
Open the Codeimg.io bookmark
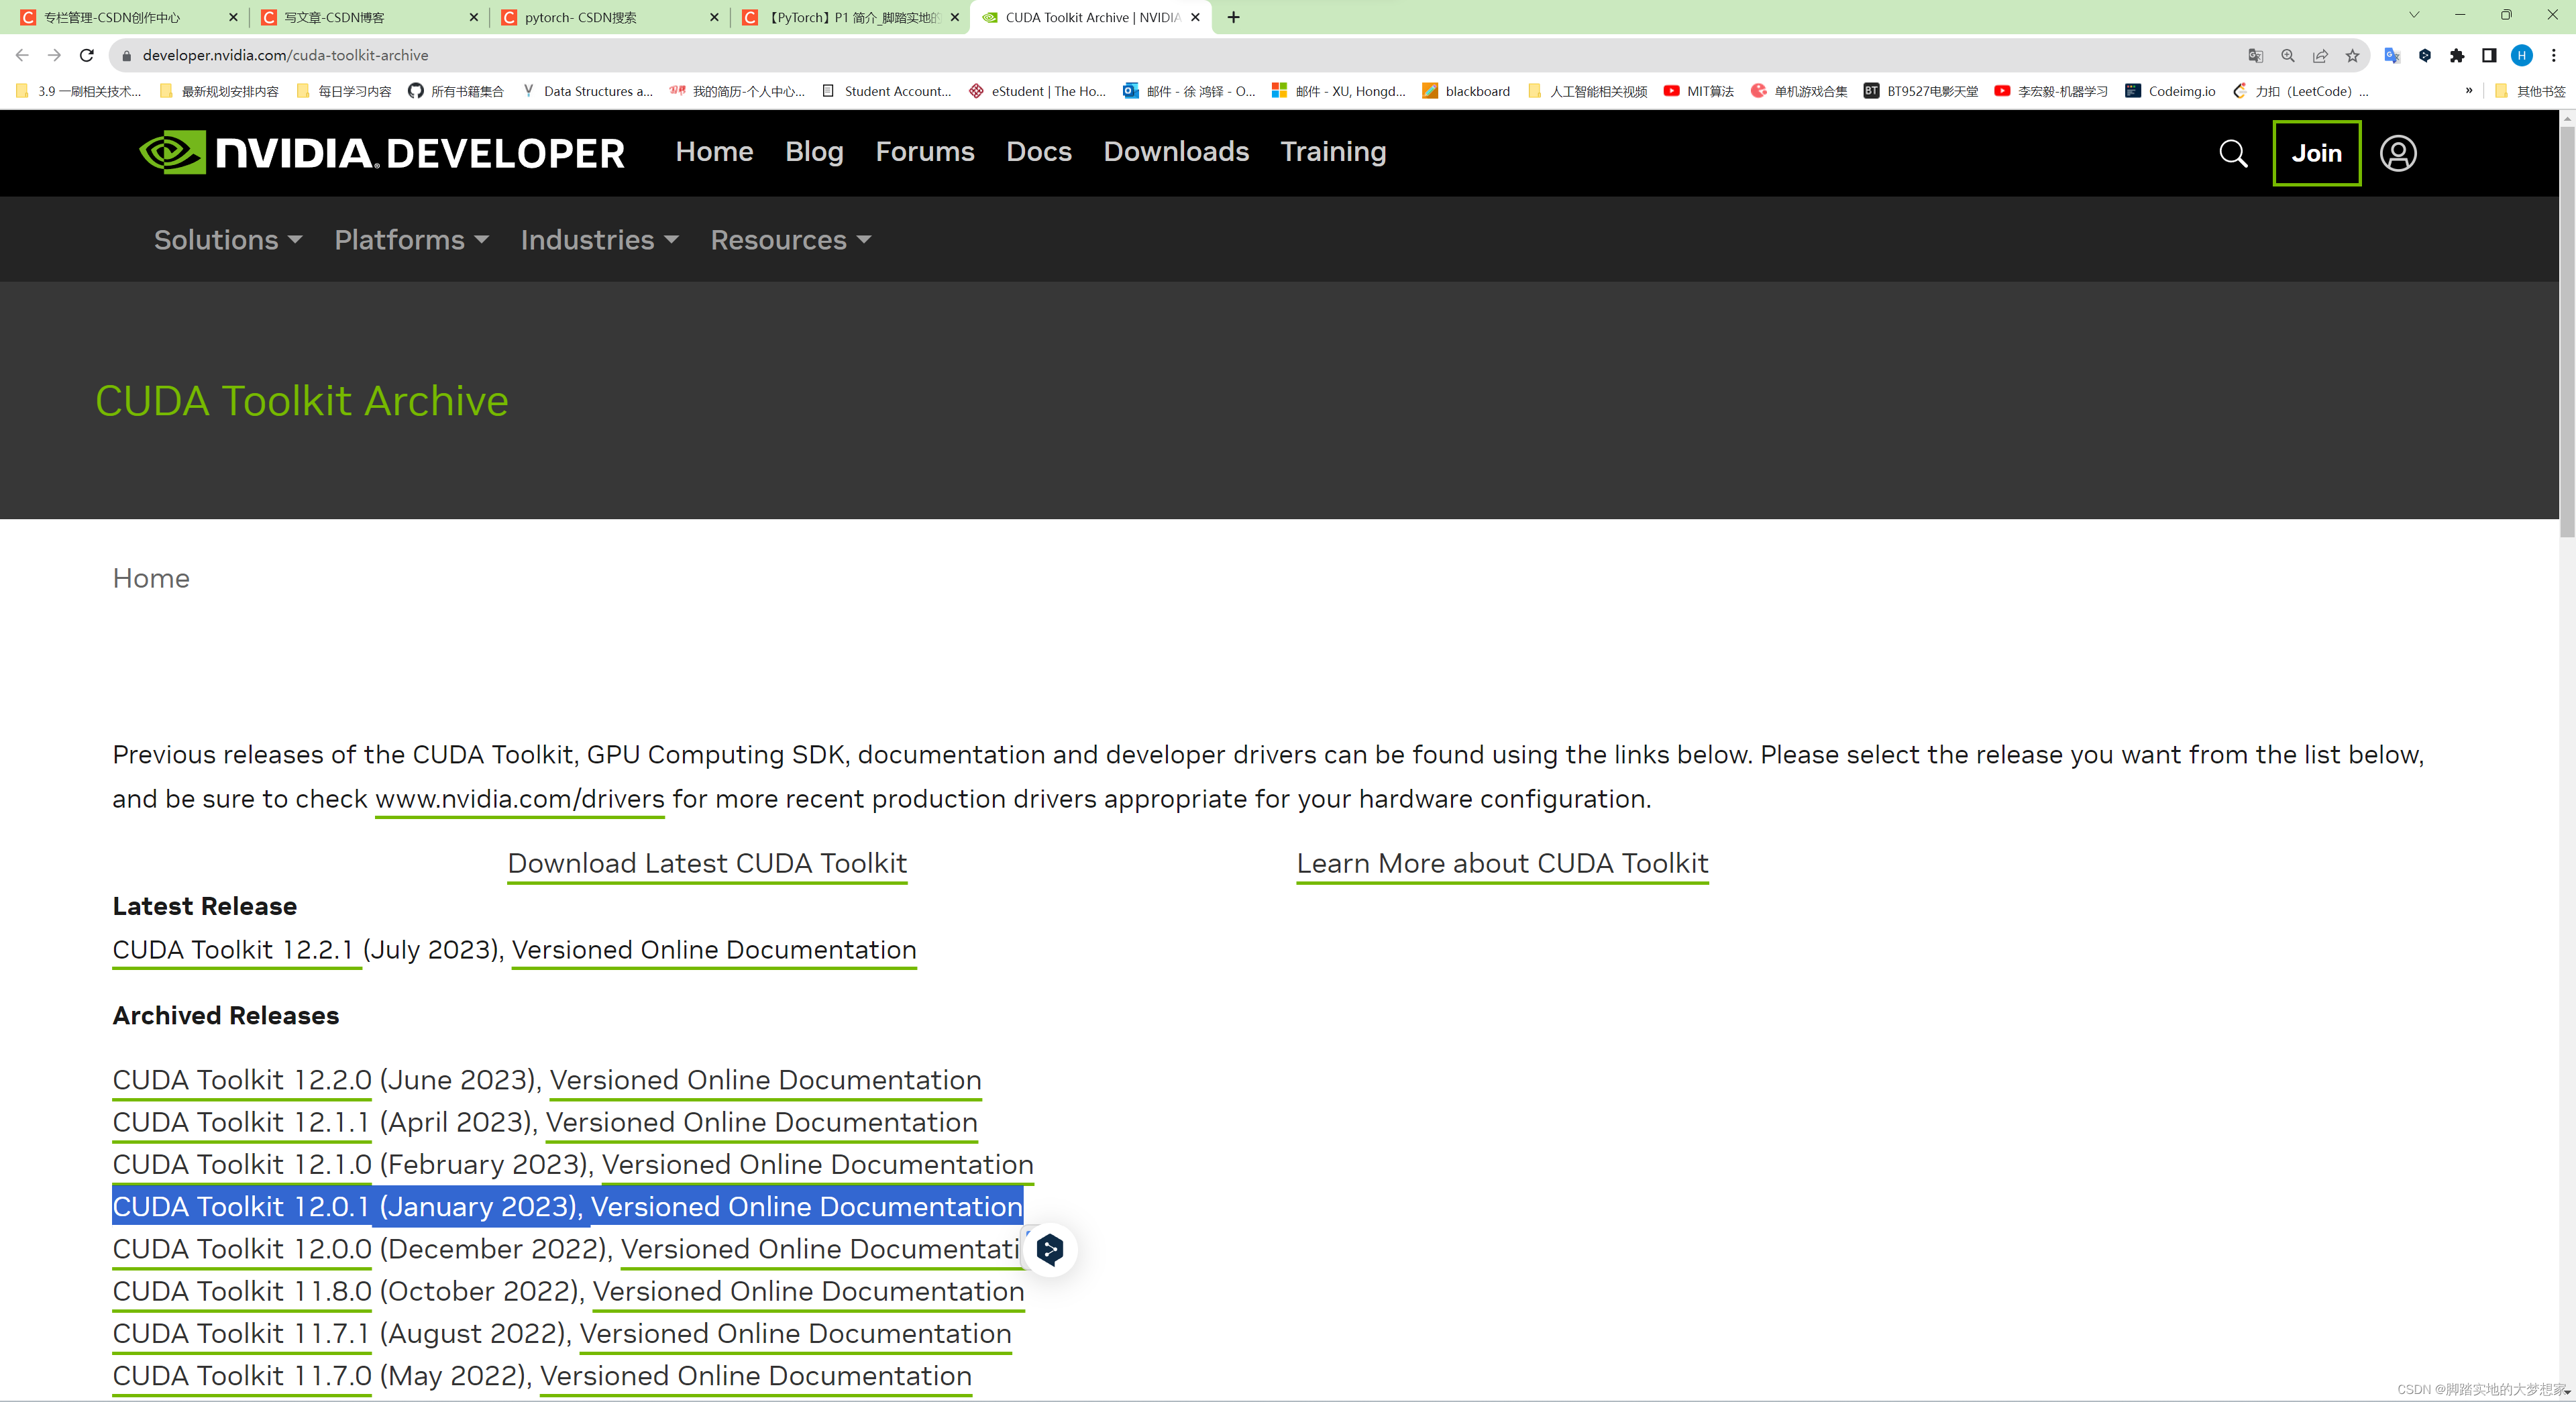pyautogui.click(x=2170, y=91)
